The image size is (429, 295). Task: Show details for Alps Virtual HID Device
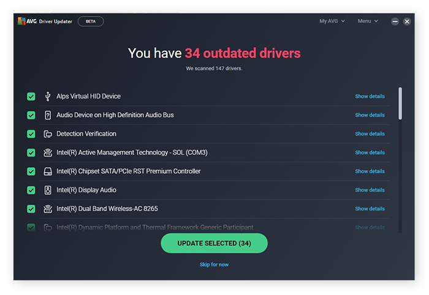click(x=370, y=97)
